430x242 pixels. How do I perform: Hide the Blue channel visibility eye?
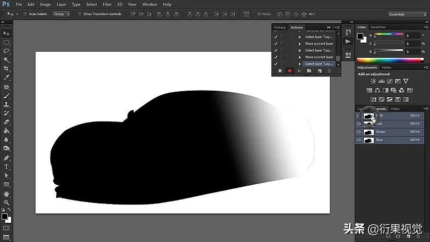click(x=359, y=140)
